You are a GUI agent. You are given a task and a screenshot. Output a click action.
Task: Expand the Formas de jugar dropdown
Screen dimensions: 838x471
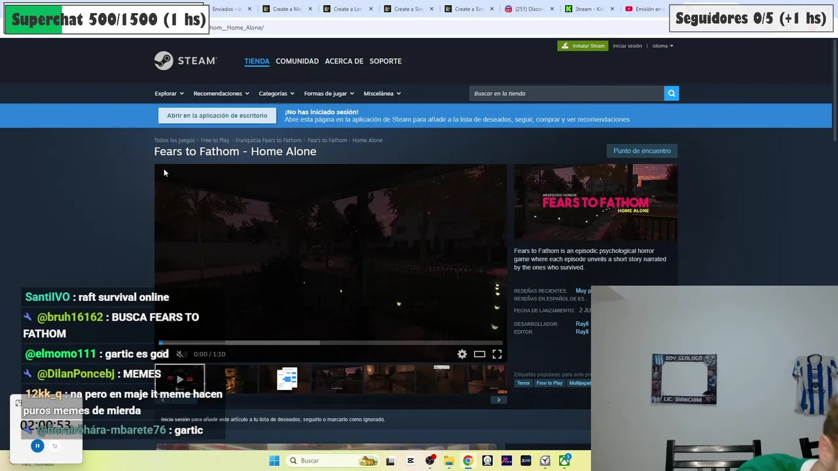(x=329, y=94)
